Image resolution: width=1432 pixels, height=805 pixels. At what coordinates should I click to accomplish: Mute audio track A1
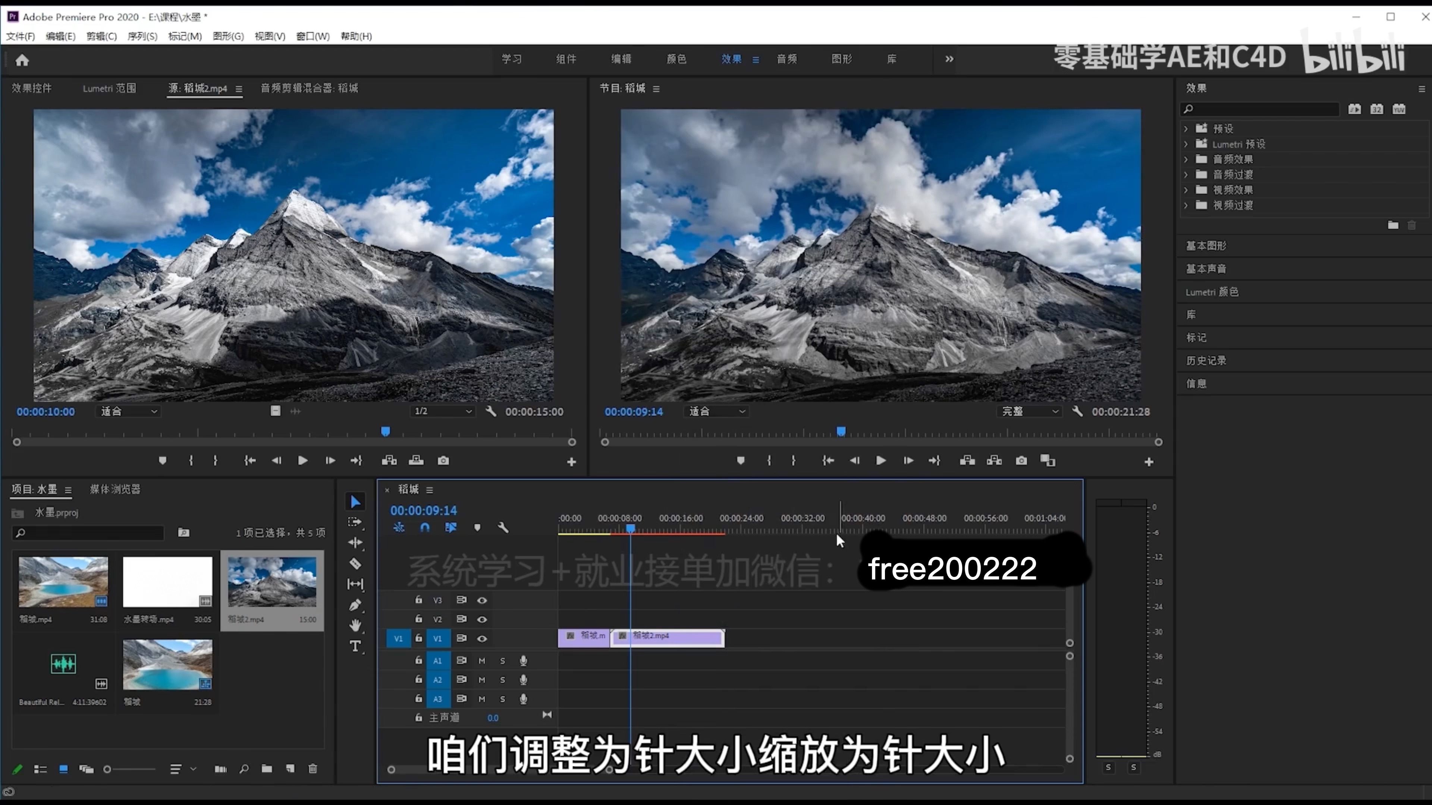click(x=481, y=660)
